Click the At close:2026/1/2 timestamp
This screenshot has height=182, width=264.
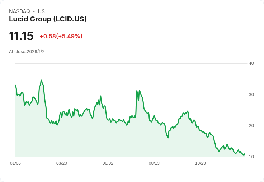pyautogui.click(x=27, y=52)
